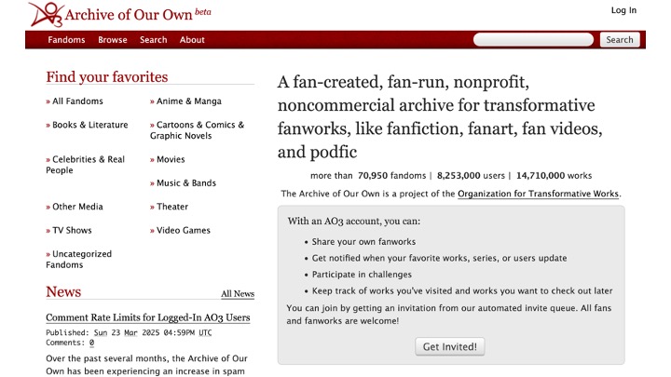Click the Search button beside the search field
The height and width of the screenshot is (377, 671).
point(619,40)
